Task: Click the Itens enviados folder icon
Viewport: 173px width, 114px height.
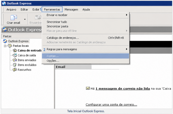Action: coord(15,60)
